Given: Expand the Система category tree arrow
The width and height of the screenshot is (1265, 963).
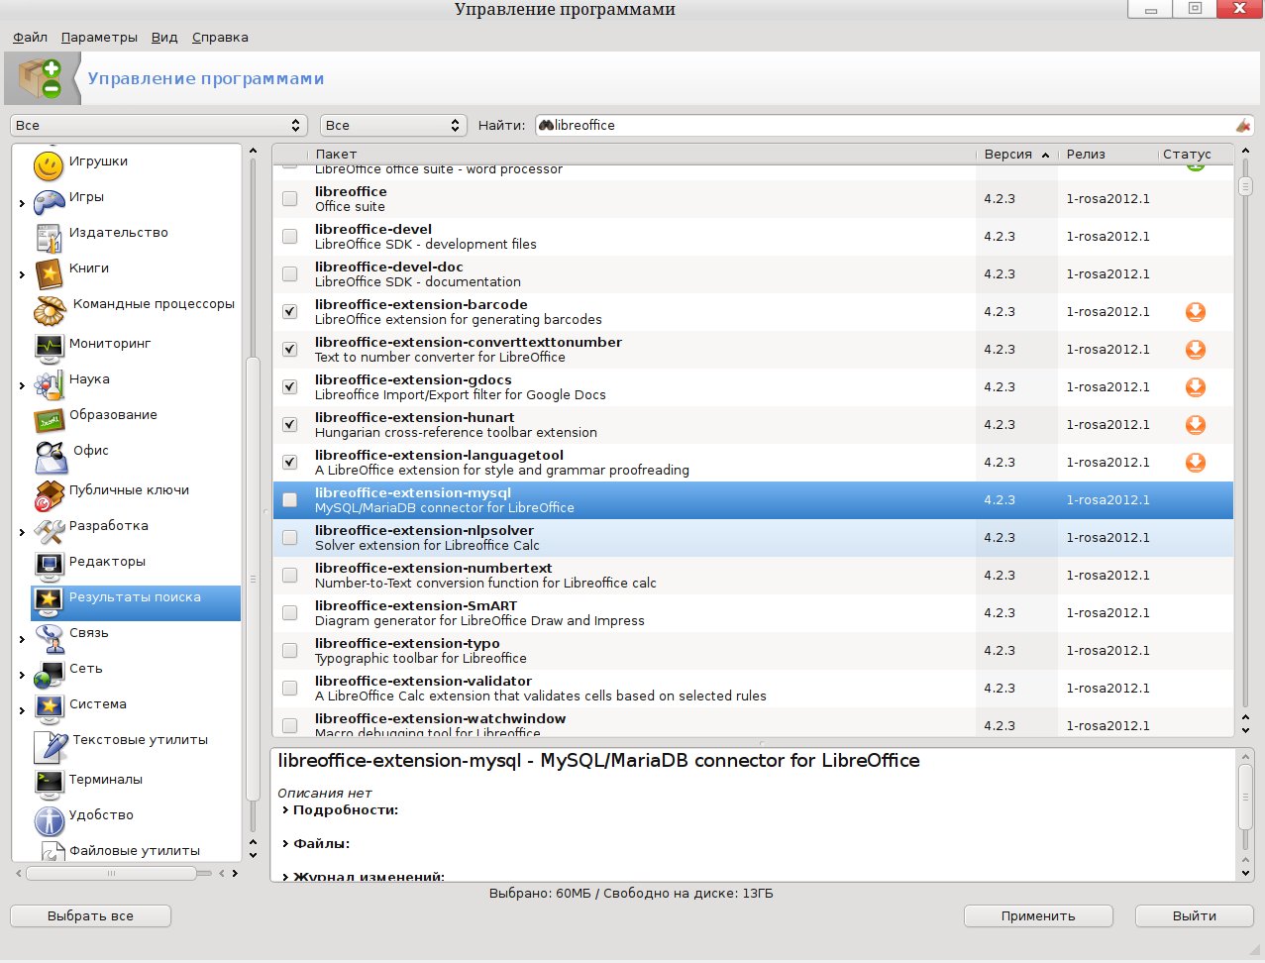Looking at the screenshot, I should [x=22, y=710].
